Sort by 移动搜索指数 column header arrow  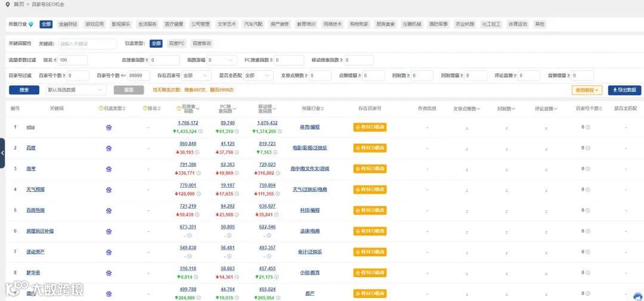[274, 109]
